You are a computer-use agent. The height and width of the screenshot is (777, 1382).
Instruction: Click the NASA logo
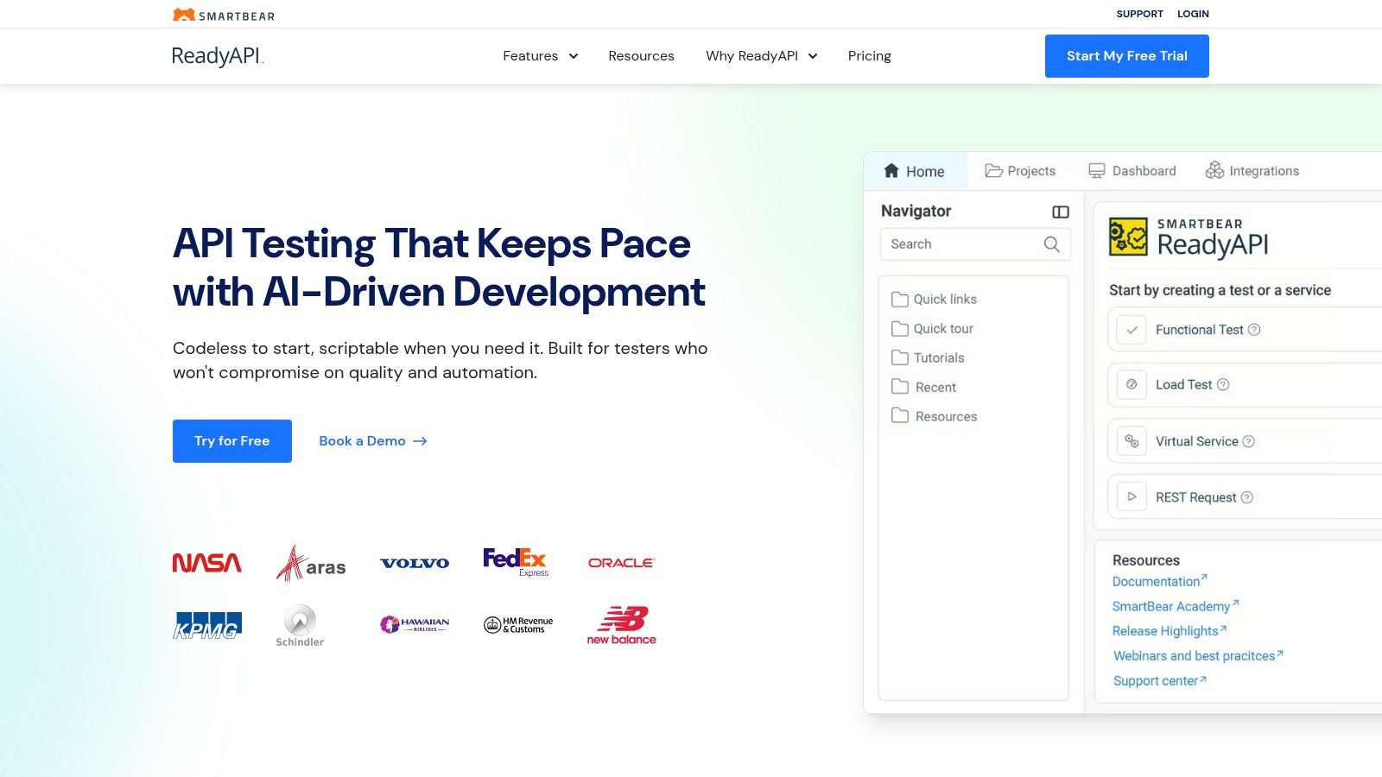pyautogui.click(x=207, y=563)
